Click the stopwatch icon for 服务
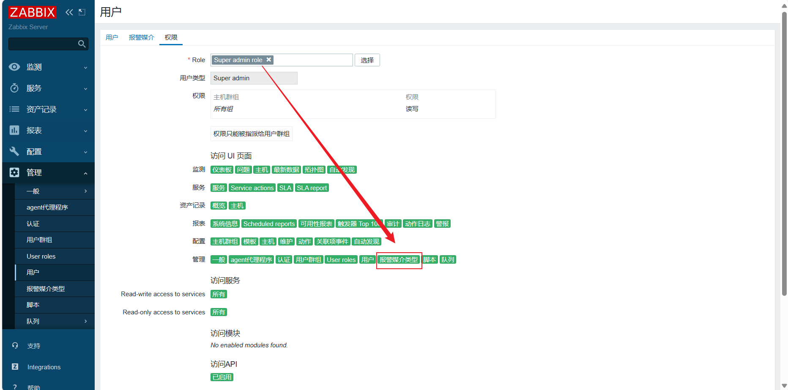788x390 pixels. click(x=14, y=88)
